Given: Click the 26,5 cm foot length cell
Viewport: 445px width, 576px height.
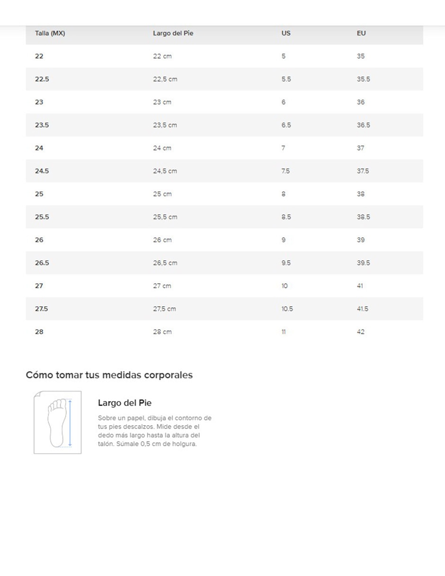Looking at the screenshot, I should tap(165, 263).
